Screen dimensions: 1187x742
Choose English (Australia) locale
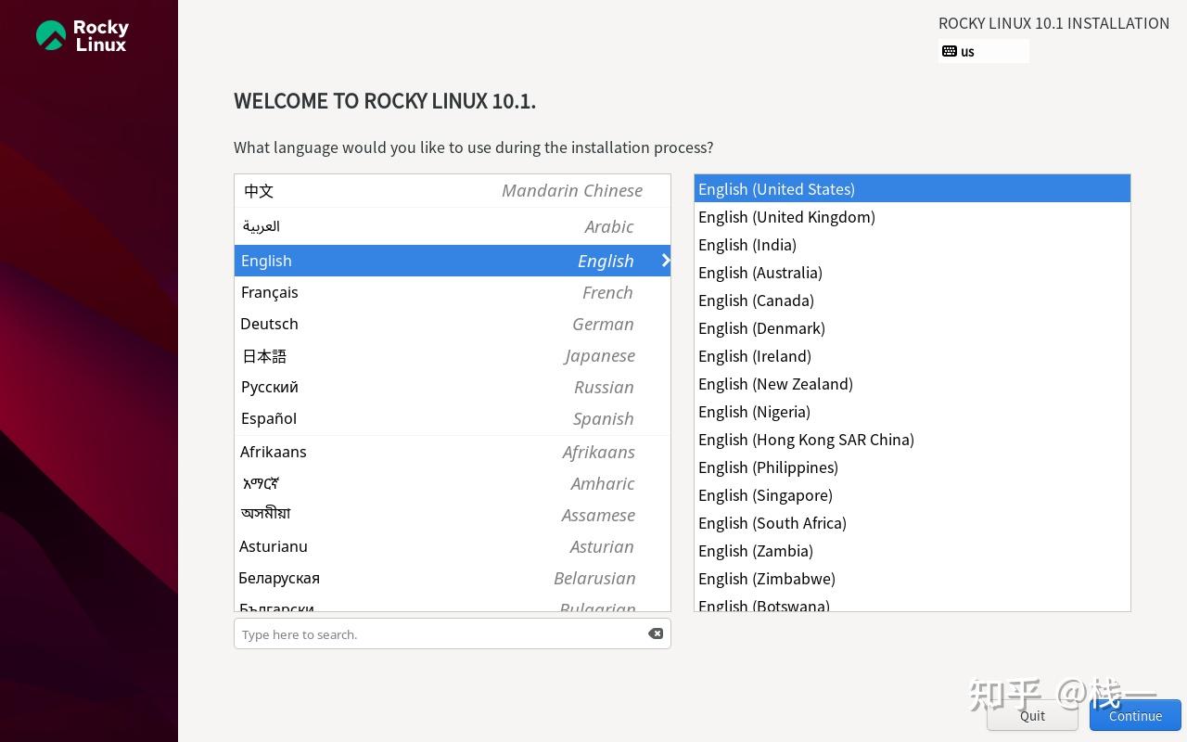(913, 272)
